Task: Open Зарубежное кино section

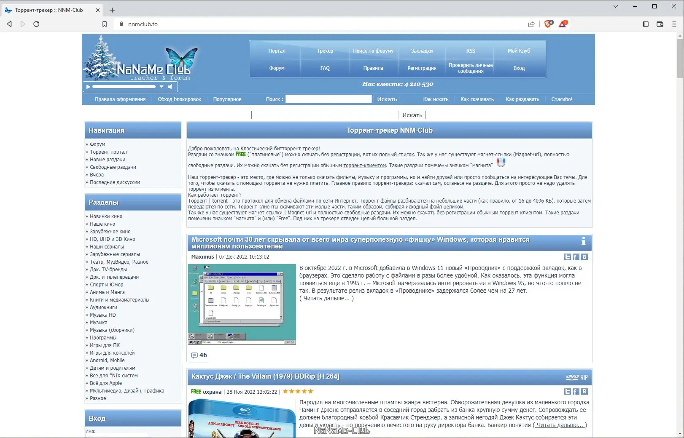Action: [110, 232]
